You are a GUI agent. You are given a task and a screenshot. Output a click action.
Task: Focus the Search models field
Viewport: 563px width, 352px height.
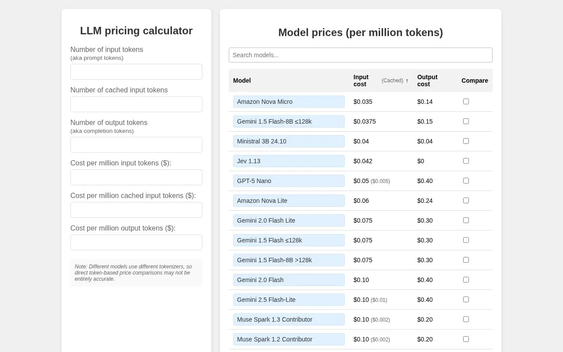pyautogui.click(x=361, y=55)
